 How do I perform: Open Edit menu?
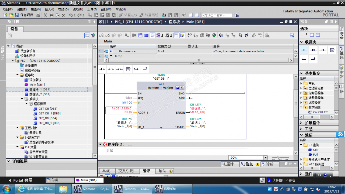(22, 9)
